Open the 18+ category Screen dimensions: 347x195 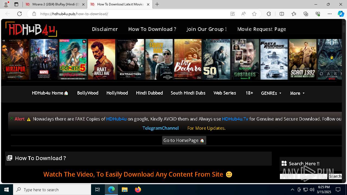[x=249, y=93]
